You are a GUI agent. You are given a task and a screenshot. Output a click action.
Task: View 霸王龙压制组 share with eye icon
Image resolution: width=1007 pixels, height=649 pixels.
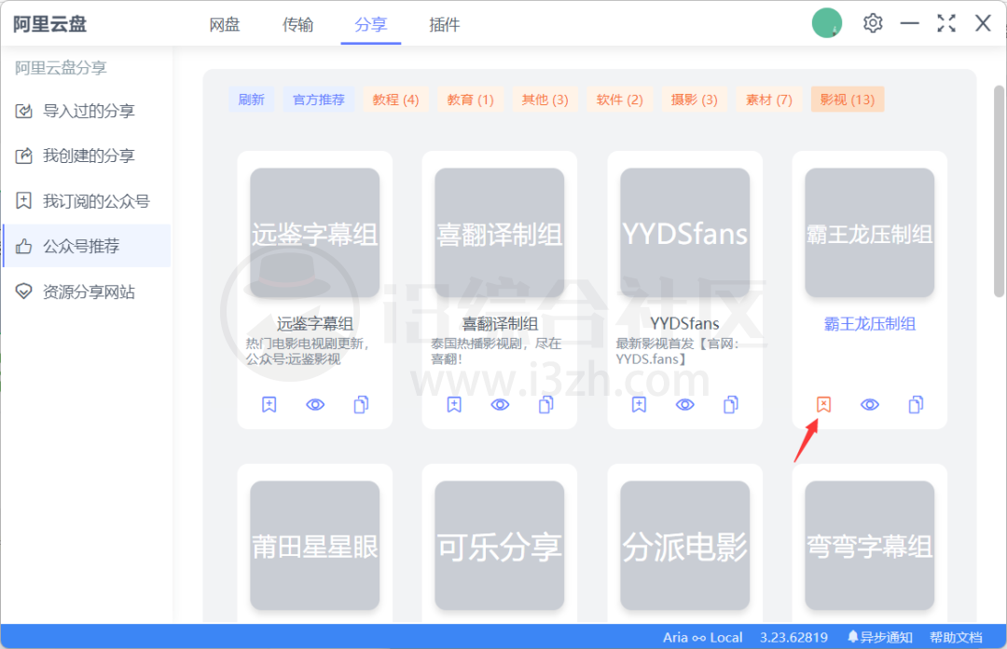tap(870, 405)
